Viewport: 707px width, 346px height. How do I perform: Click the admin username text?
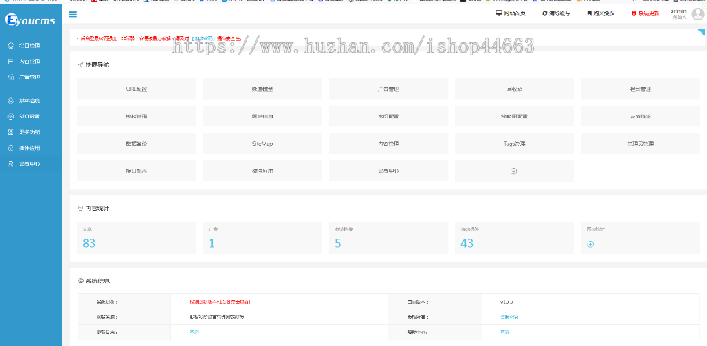678,11
